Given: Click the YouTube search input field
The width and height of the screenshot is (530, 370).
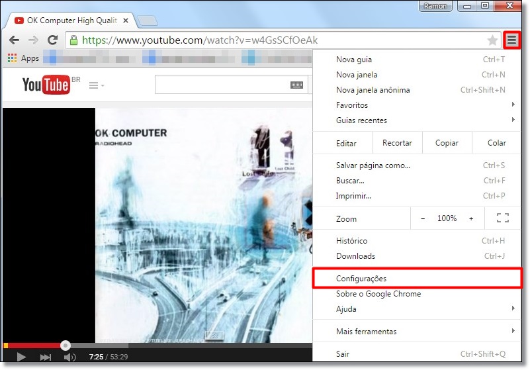Looking at the screenshot, I should coord(231,85).
